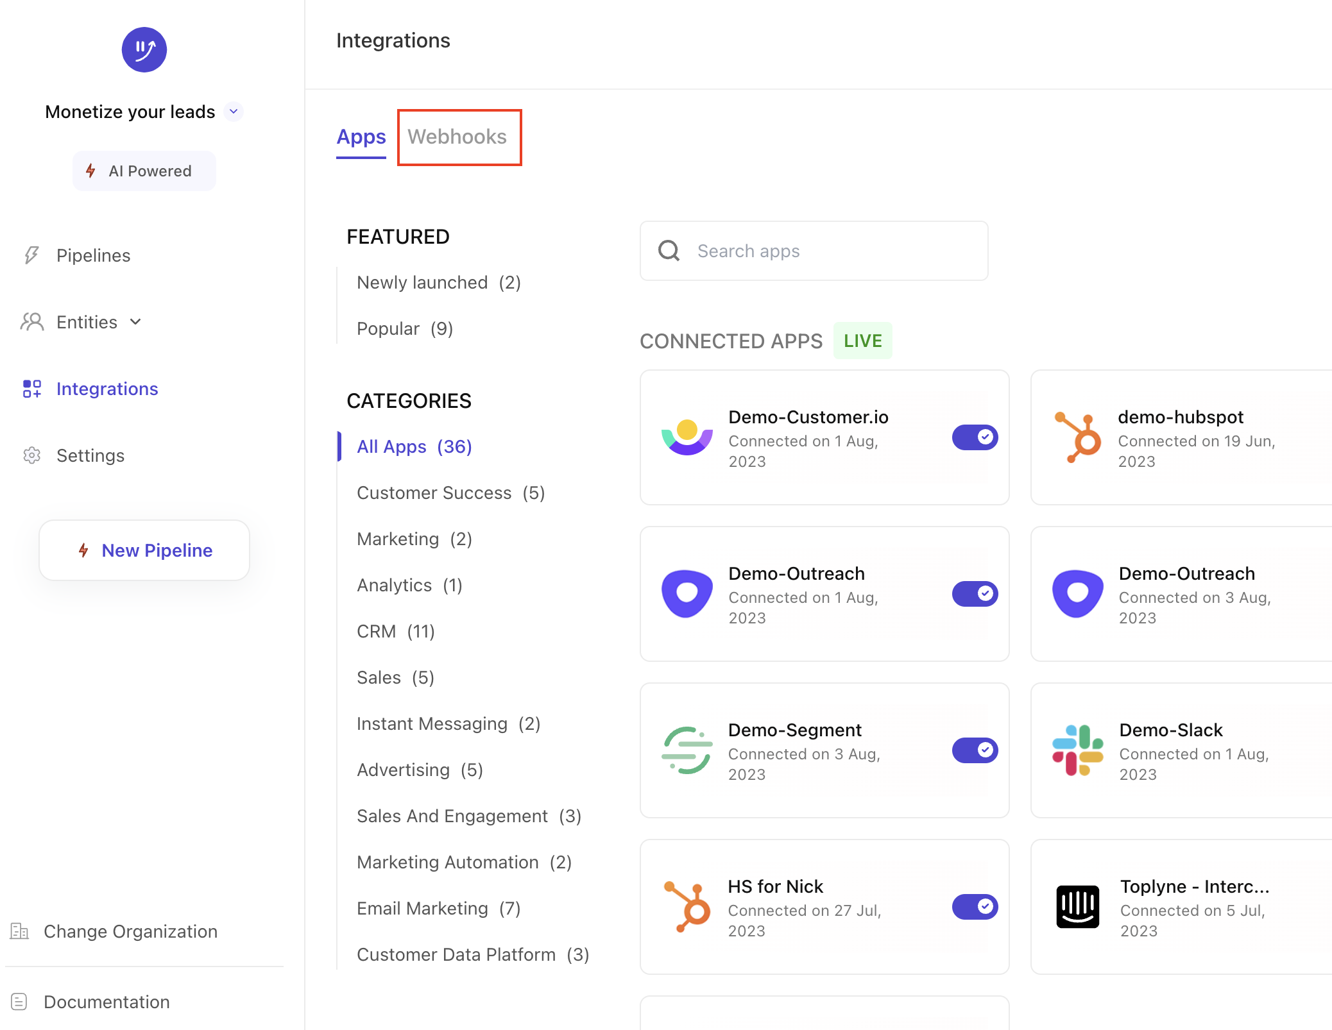Screen dimensions: 1332x1030
Task: Click the New Pipeline button
Action: pyautogui.click(x=144, y=550)
